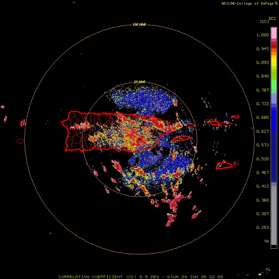
Task: Select the 0.840 scale value
Action: (263, 76)
